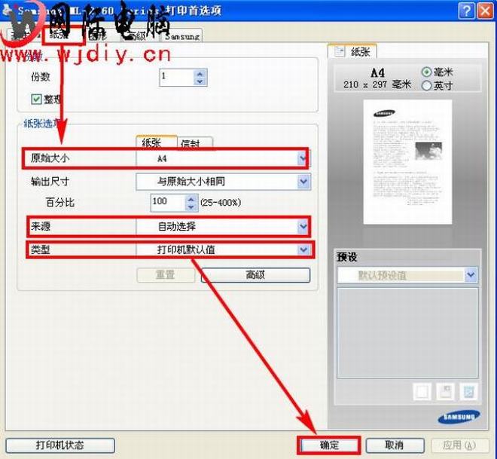The width and height of the screenshot is (497, 459).
Task: Select the 毫米 millimeter radio button
Action: [427, 72]
